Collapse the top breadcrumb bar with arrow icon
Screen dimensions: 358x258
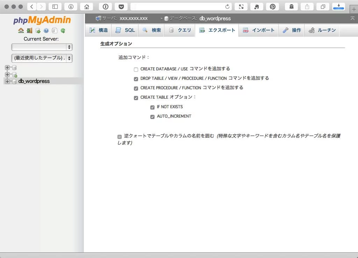(x=352, y=18)
